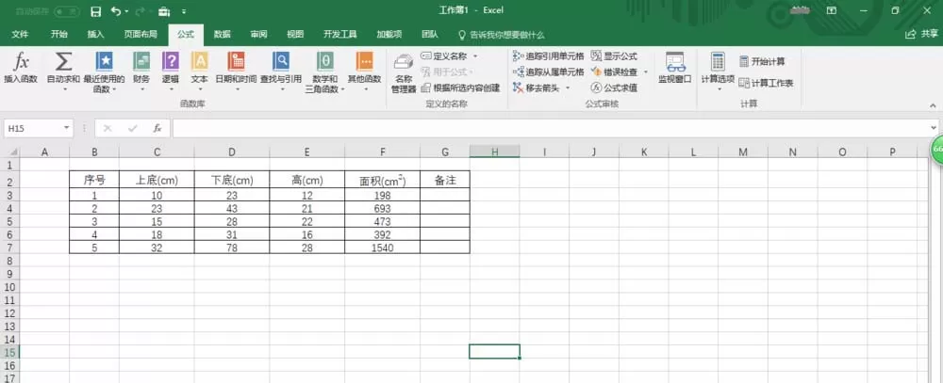This screenshot has height=383, width=943.
Task: Click the fx button beside formula bar
Action: pos(157,128)
